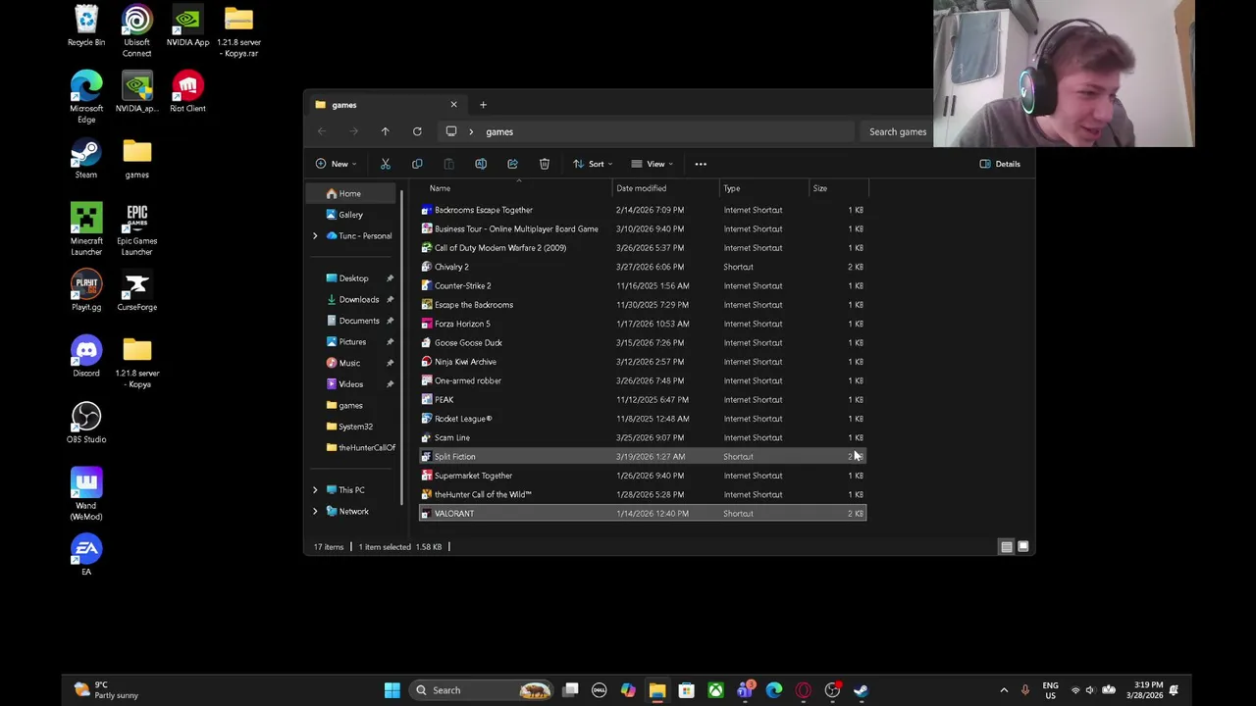Go up one folder level

click(x=385, y=131)
